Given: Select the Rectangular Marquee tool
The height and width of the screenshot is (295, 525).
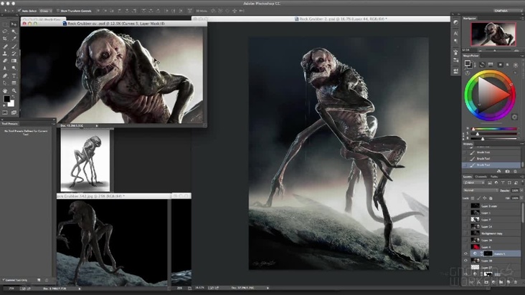Looking at the screenshot, I should pyautogui.click(x=5, y=24).
